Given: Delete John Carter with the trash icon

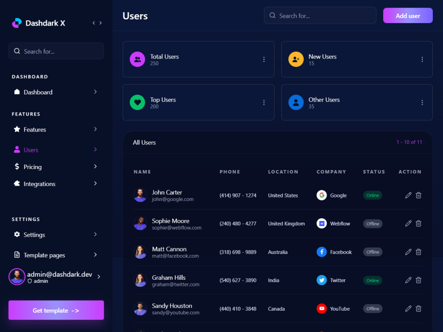Looking at the screenshot, I should pos(419,195).
